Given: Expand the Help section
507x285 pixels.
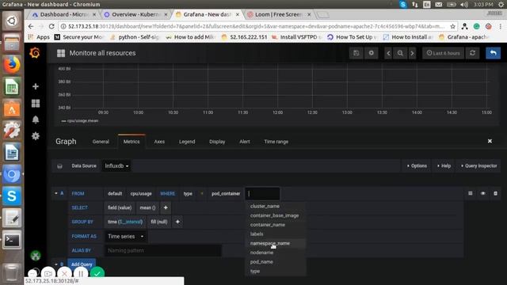Looking at the screenshot, I should [x=444, y=165].
